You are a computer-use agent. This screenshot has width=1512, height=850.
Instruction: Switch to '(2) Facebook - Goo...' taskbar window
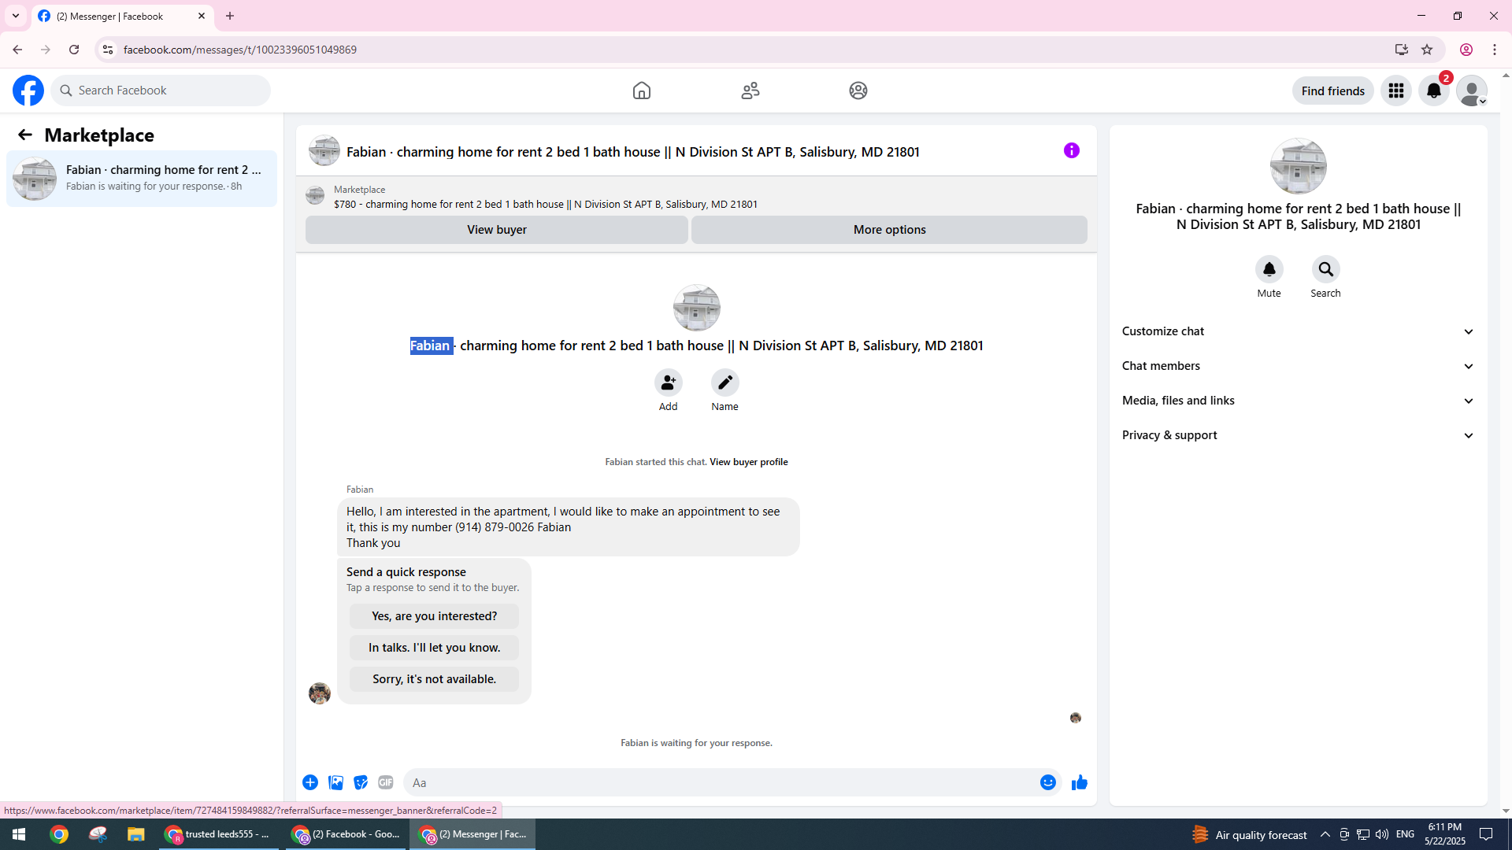tap(346, 834)
